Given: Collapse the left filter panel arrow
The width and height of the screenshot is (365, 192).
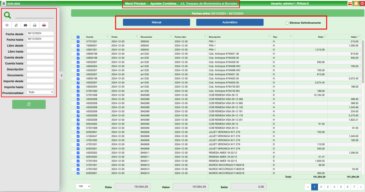Looking at the screenshot, I should pos(61,75).
